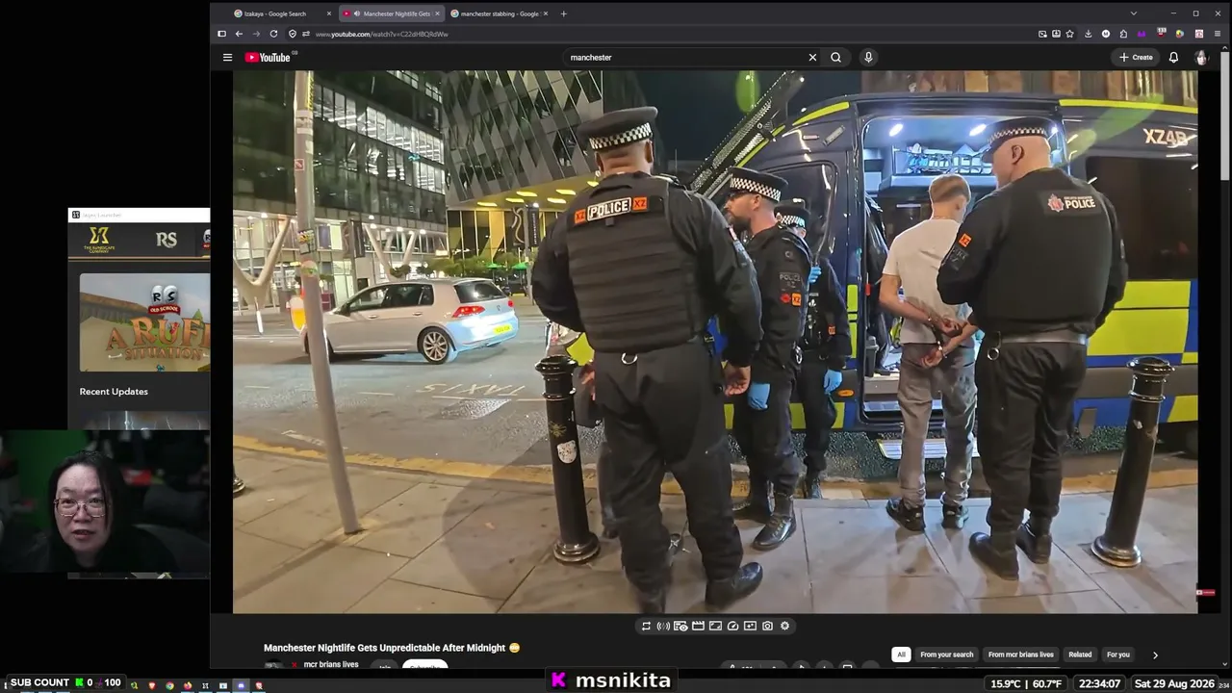
Task: Open the gear settings icon under video
Action: tap(784, 626)
